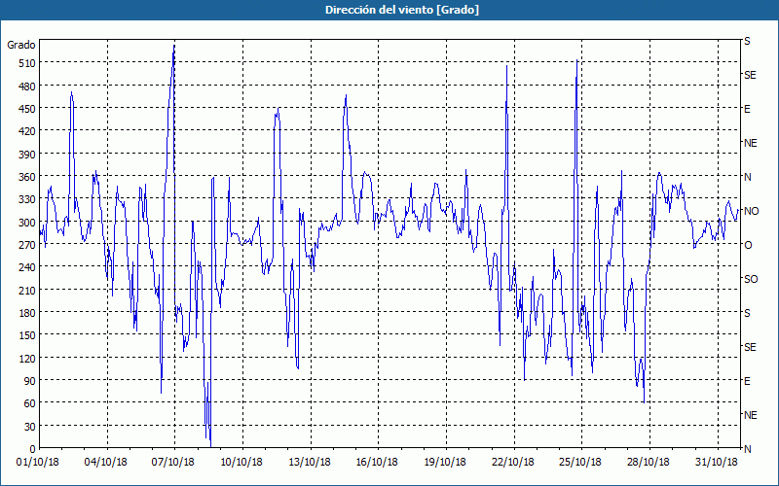The image size is (779, 486).
Task: Select the NE compass label aligned with 30
Action: click(751, 415)
